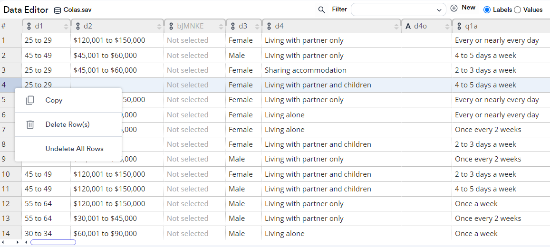Click the q1a column header
Screen dimensions: 550x247
(501, 26)
